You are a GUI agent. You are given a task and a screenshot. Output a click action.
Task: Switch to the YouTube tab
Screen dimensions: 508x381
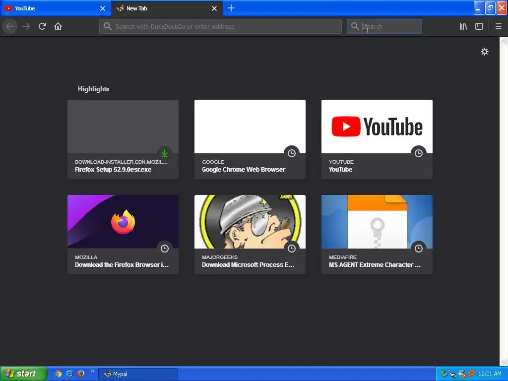(x=56, y=8)
